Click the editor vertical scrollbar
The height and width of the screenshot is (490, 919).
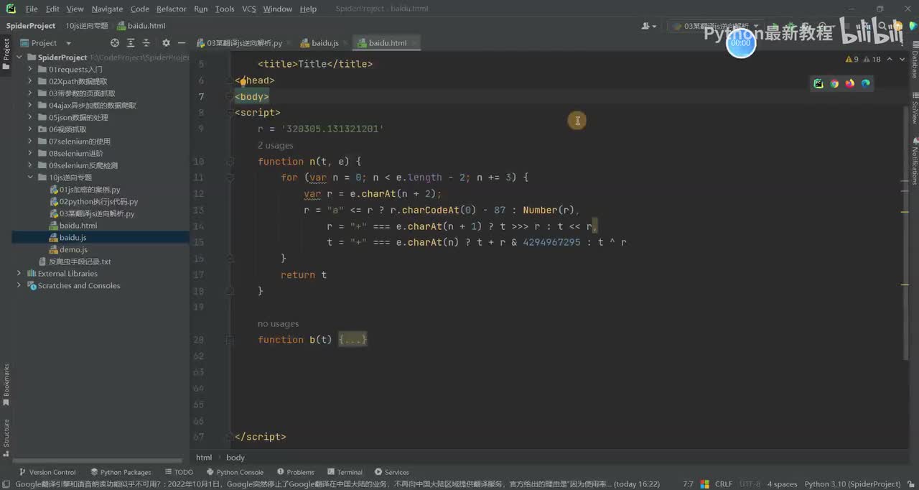[x=905, y=232]
